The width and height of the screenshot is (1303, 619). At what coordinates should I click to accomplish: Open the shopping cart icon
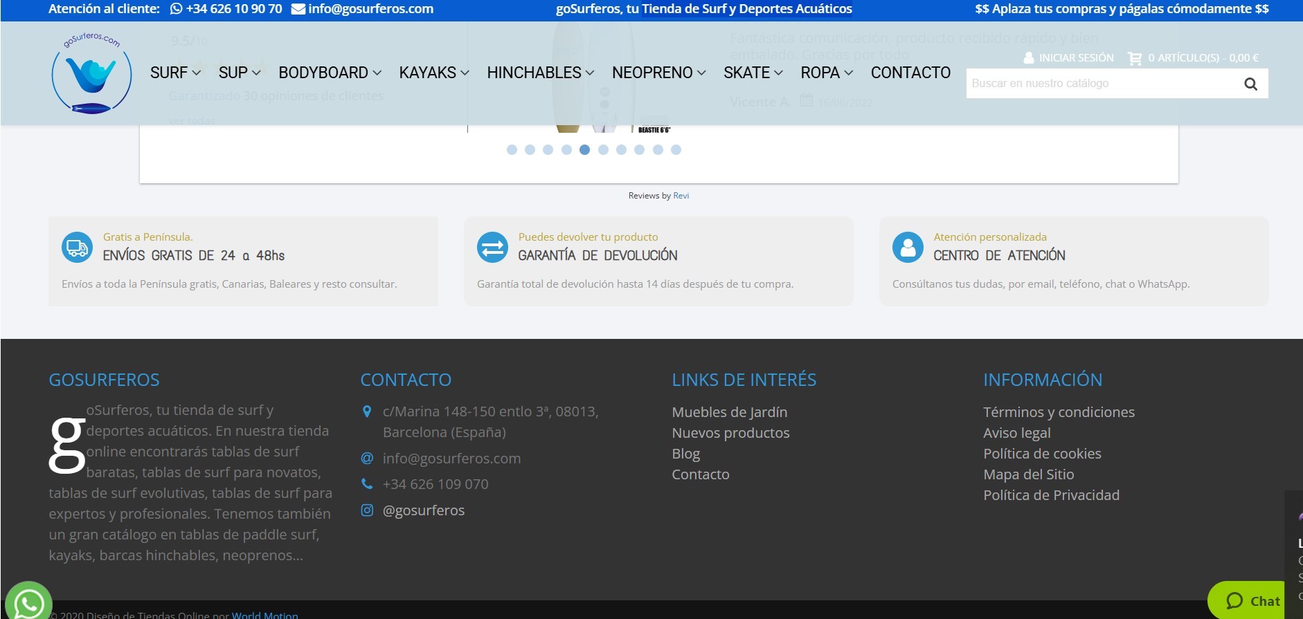coord(1135,58)
